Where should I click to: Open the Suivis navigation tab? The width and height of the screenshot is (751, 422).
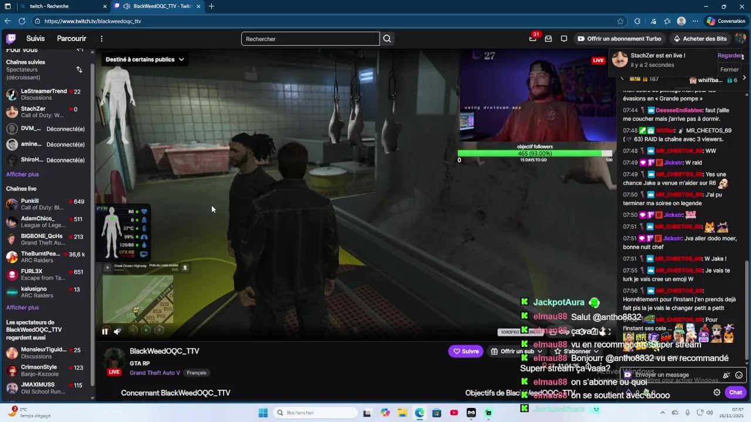point(35,39)
